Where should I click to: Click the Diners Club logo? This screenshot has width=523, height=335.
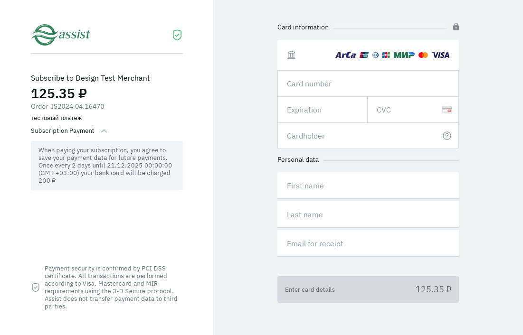375,55
